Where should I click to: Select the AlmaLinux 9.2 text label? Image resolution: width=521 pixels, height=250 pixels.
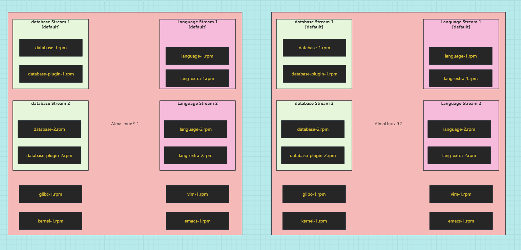pyautogui.click(x=388, y=124)
